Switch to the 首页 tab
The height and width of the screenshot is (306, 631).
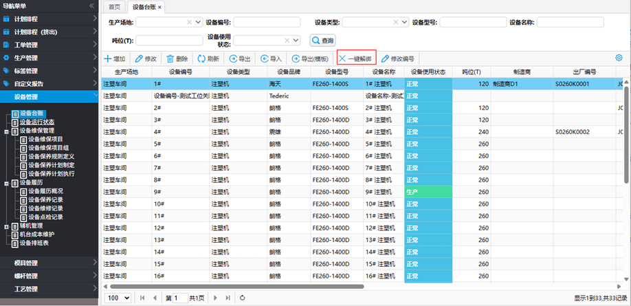113,7
